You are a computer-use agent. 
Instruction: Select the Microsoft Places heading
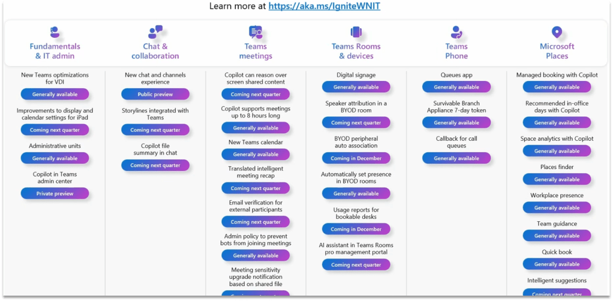coord(557,51)
